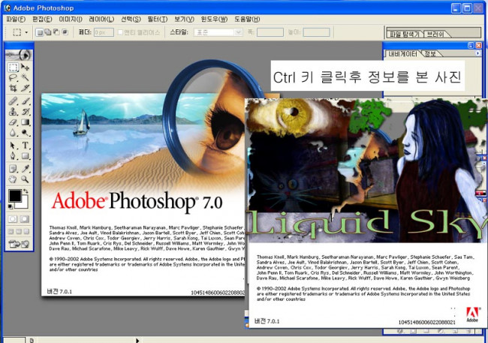
Task: Open the 필터 (Filter) menu
Action: pos(159,18)
